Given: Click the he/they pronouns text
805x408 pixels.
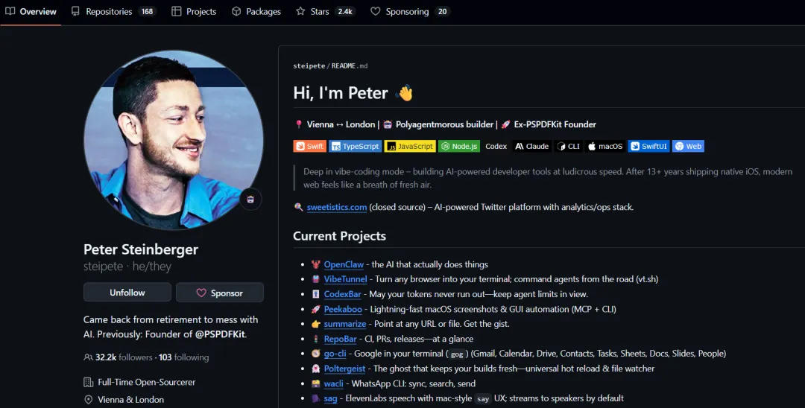Looking at the screenshot, I should click(x=151, y=267).
